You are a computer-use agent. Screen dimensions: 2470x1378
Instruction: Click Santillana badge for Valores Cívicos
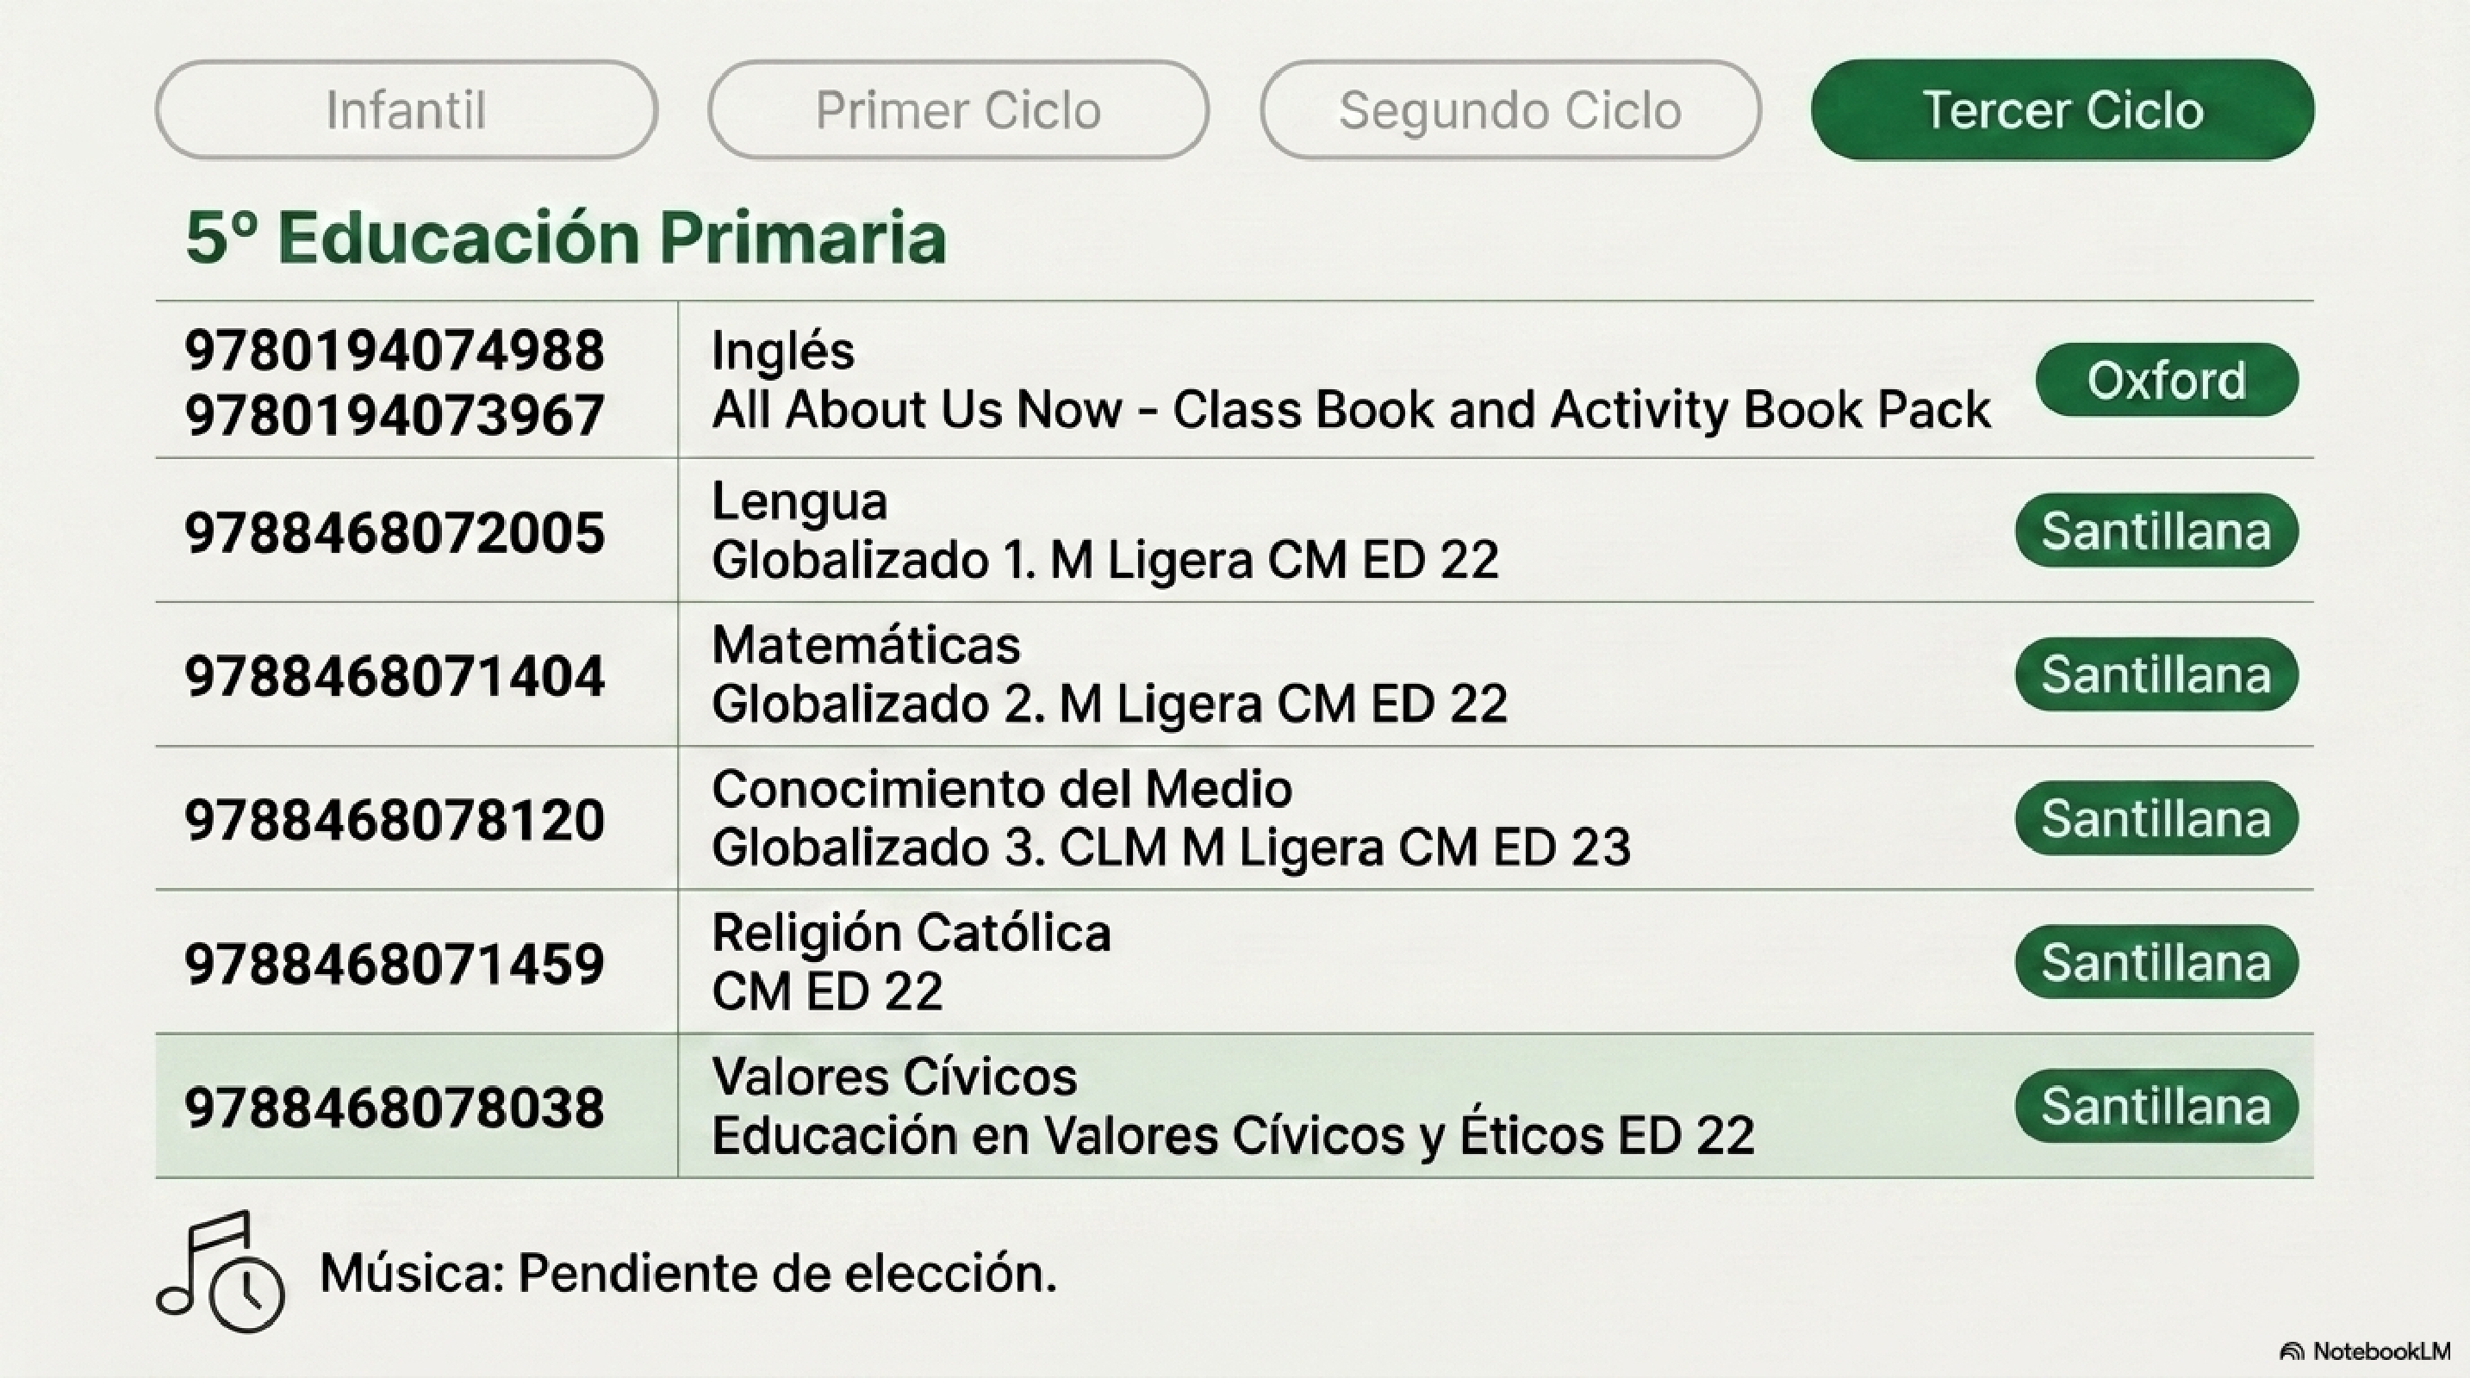[2156, 1107]
